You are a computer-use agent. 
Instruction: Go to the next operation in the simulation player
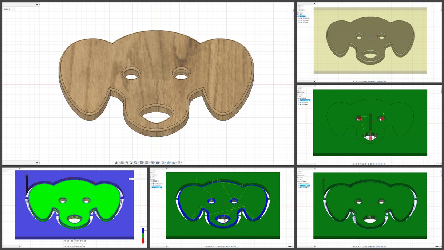[82, 241]
